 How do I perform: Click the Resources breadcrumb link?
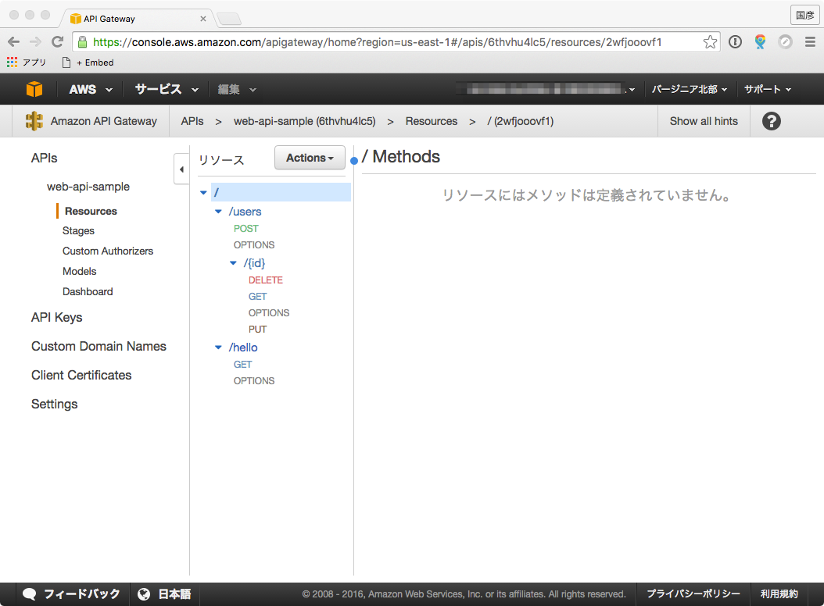pyautogui.click(x=431, y=121)
